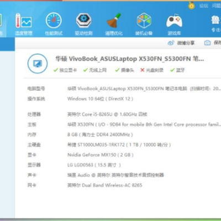Open the 温度管理 temperature management icon
Image resolution: width=221 pixels, height=221 pixels.
point(24,24)
